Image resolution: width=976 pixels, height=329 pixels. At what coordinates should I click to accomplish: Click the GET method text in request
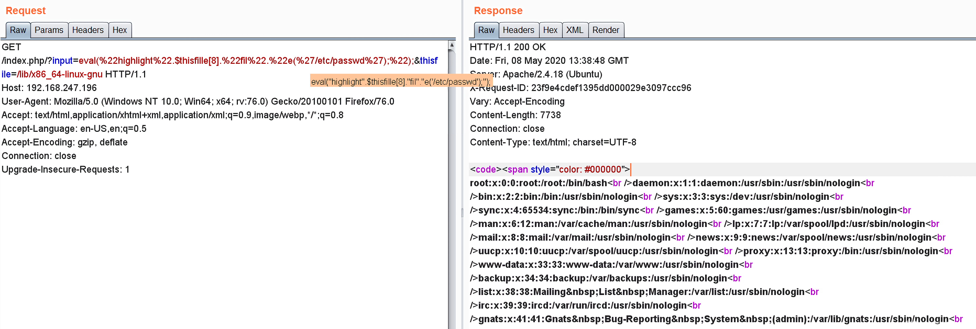click(11, 47)
